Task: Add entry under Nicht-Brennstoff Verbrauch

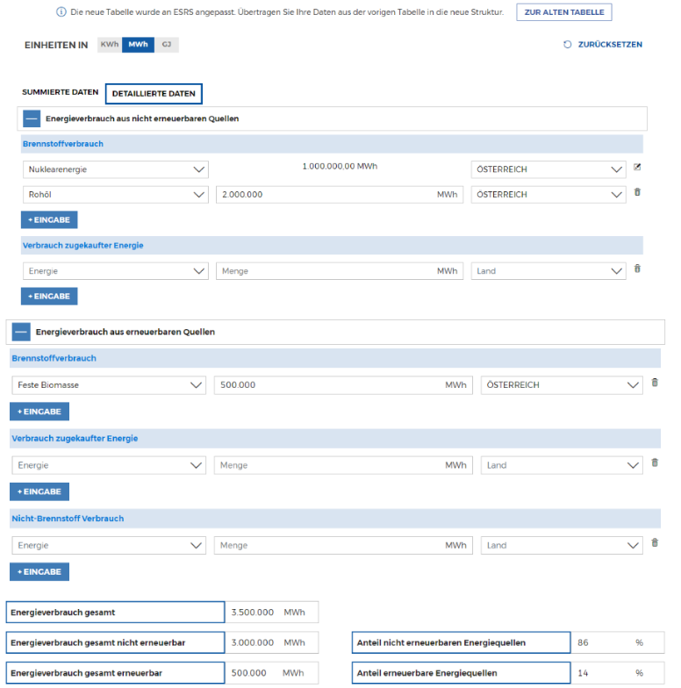Action: pos(39,572)
